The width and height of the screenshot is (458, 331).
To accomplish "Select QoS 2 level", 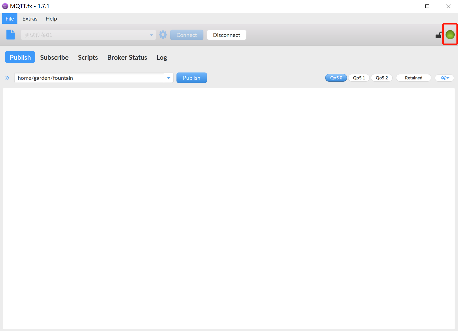I will 382,78.
